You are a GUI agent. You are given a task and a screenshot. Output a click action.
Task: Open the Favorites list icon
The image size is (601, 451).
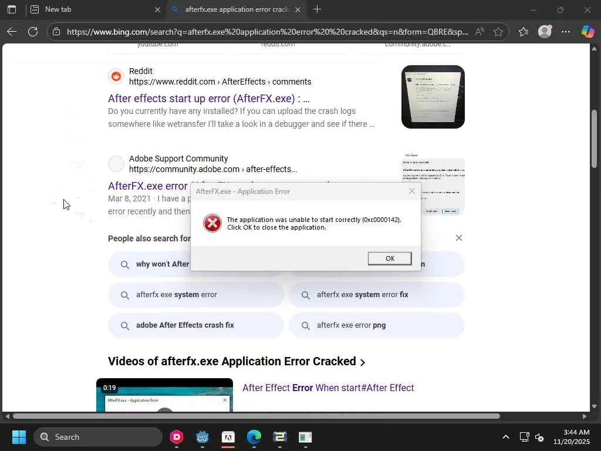coord(524,32)
